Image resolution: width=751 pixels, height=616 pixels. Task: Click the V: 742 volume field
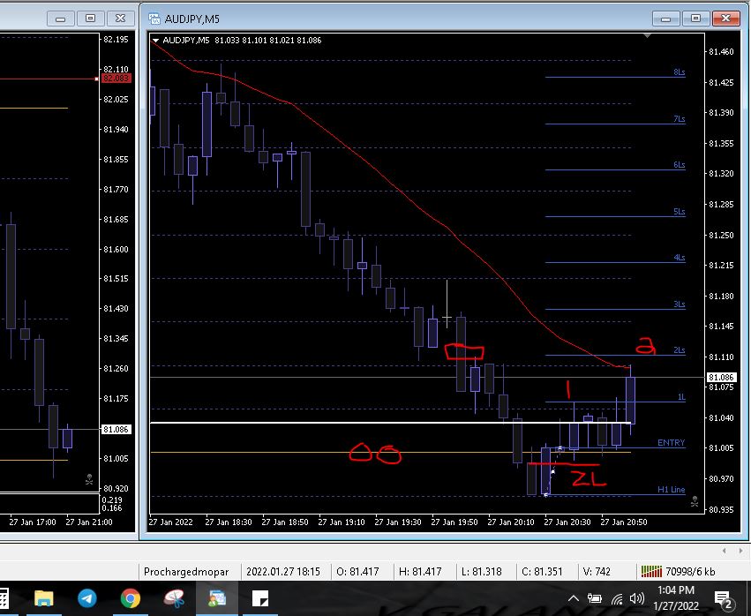597,572
